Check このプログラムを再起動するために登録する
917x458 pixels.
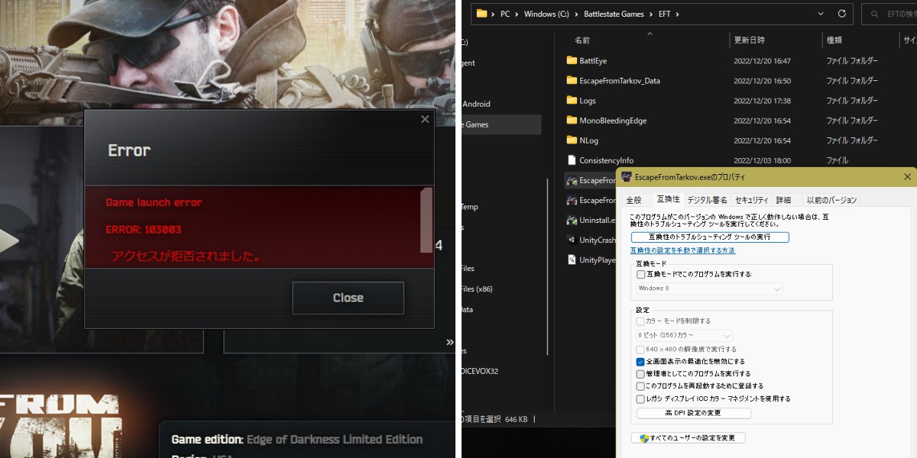tap(640, 386)
